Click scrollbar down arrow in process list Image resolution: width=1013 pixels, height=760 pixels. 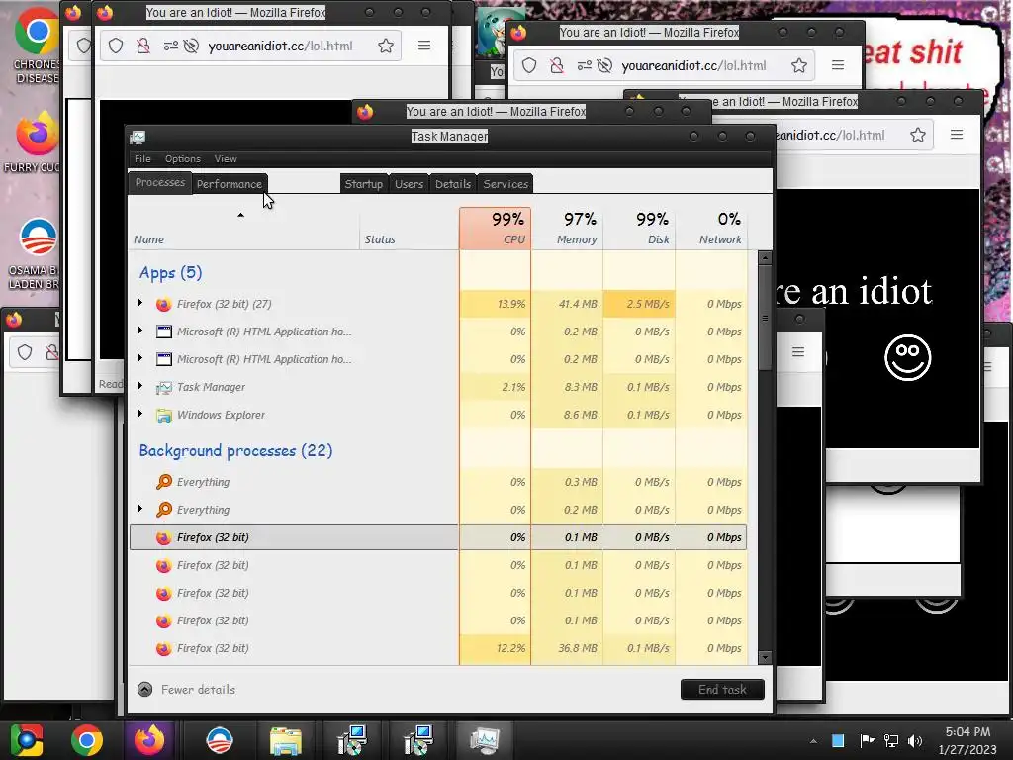(x=765, y=657)
